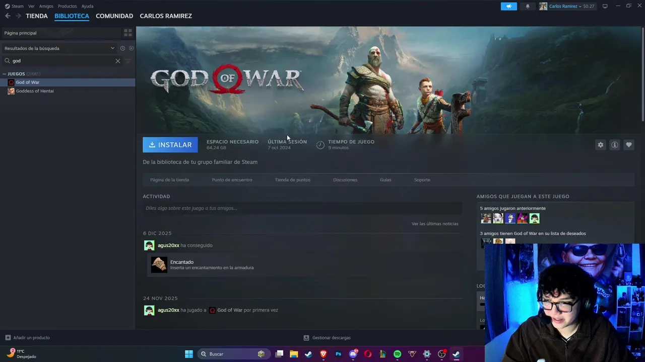Viewport: 645px width, 362px height.
Task: Clear the library search text
Action: (118, 61)
